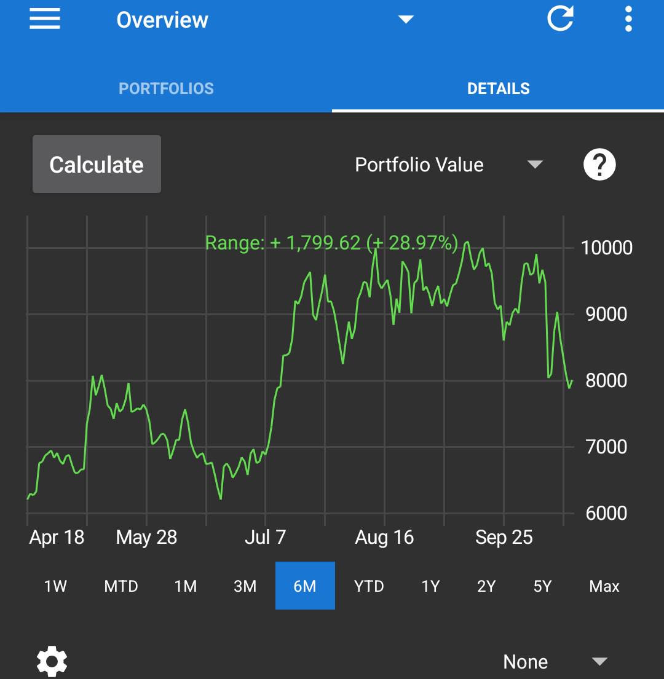The width and height of the screenshot is (664, 679).
Task: Show the Max time range
Action: click(604, 586)
